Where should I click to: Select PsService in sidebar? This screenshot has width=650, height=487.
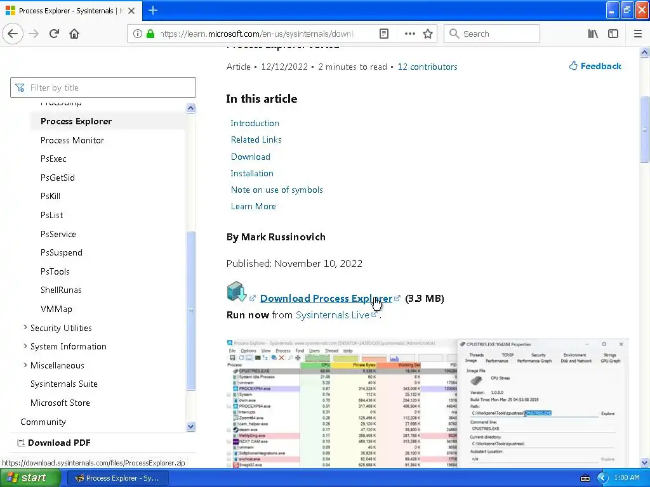coord(58,235)
